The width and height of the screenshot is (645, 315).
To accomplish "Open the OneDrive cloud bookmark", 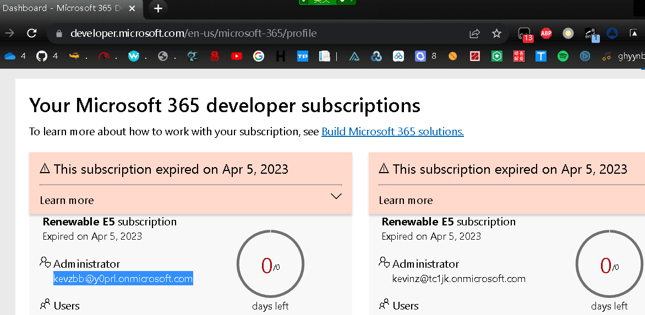I will pyautogui.click(x=10, y=56).
